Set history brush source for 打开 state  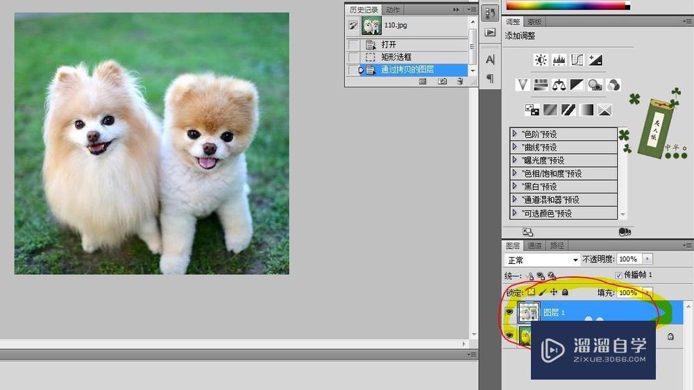pyautogui.click(x=353, y=44)
